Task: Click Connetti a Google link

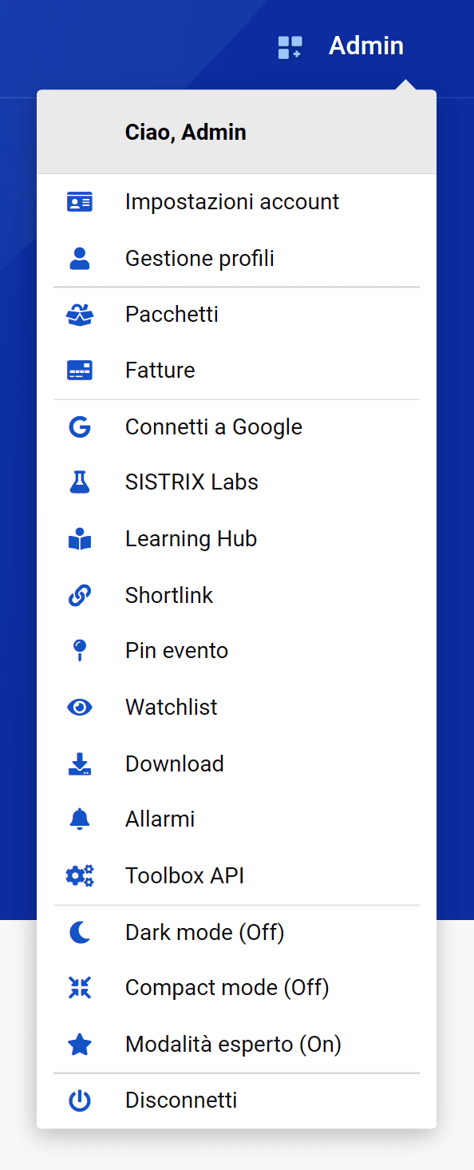Action: [236, 427]
